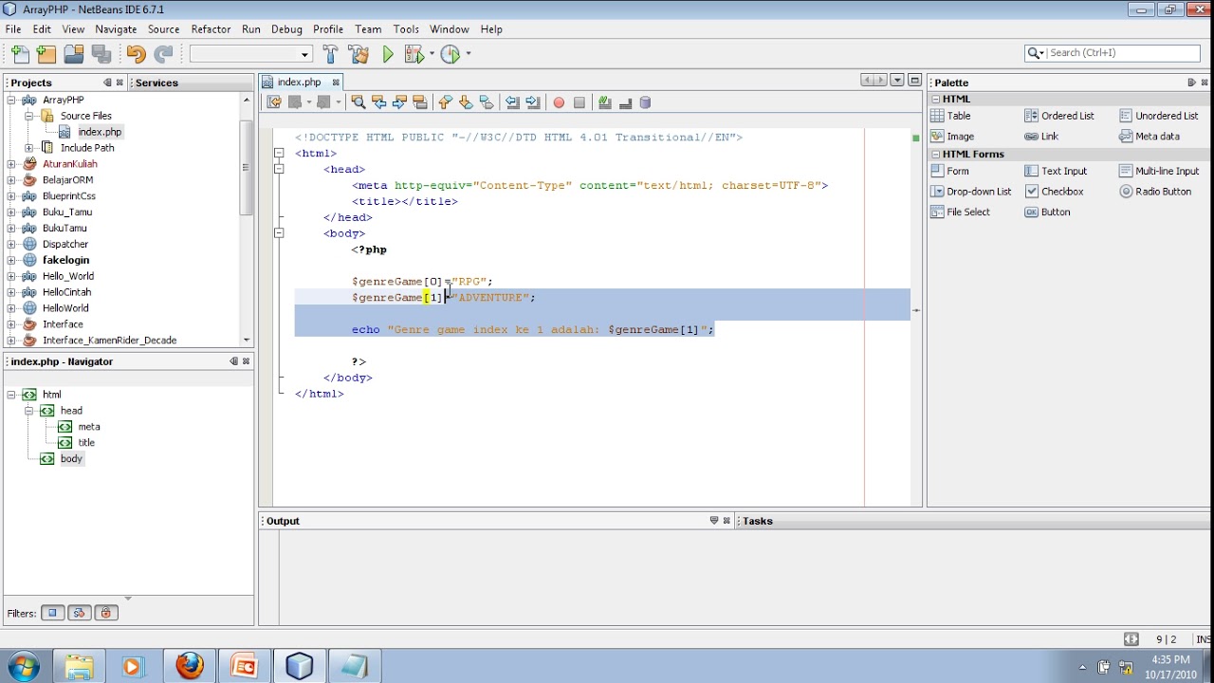The image size is (1214, 683).
Task: Collapse the Source Files folder
Action: point(28,116)
